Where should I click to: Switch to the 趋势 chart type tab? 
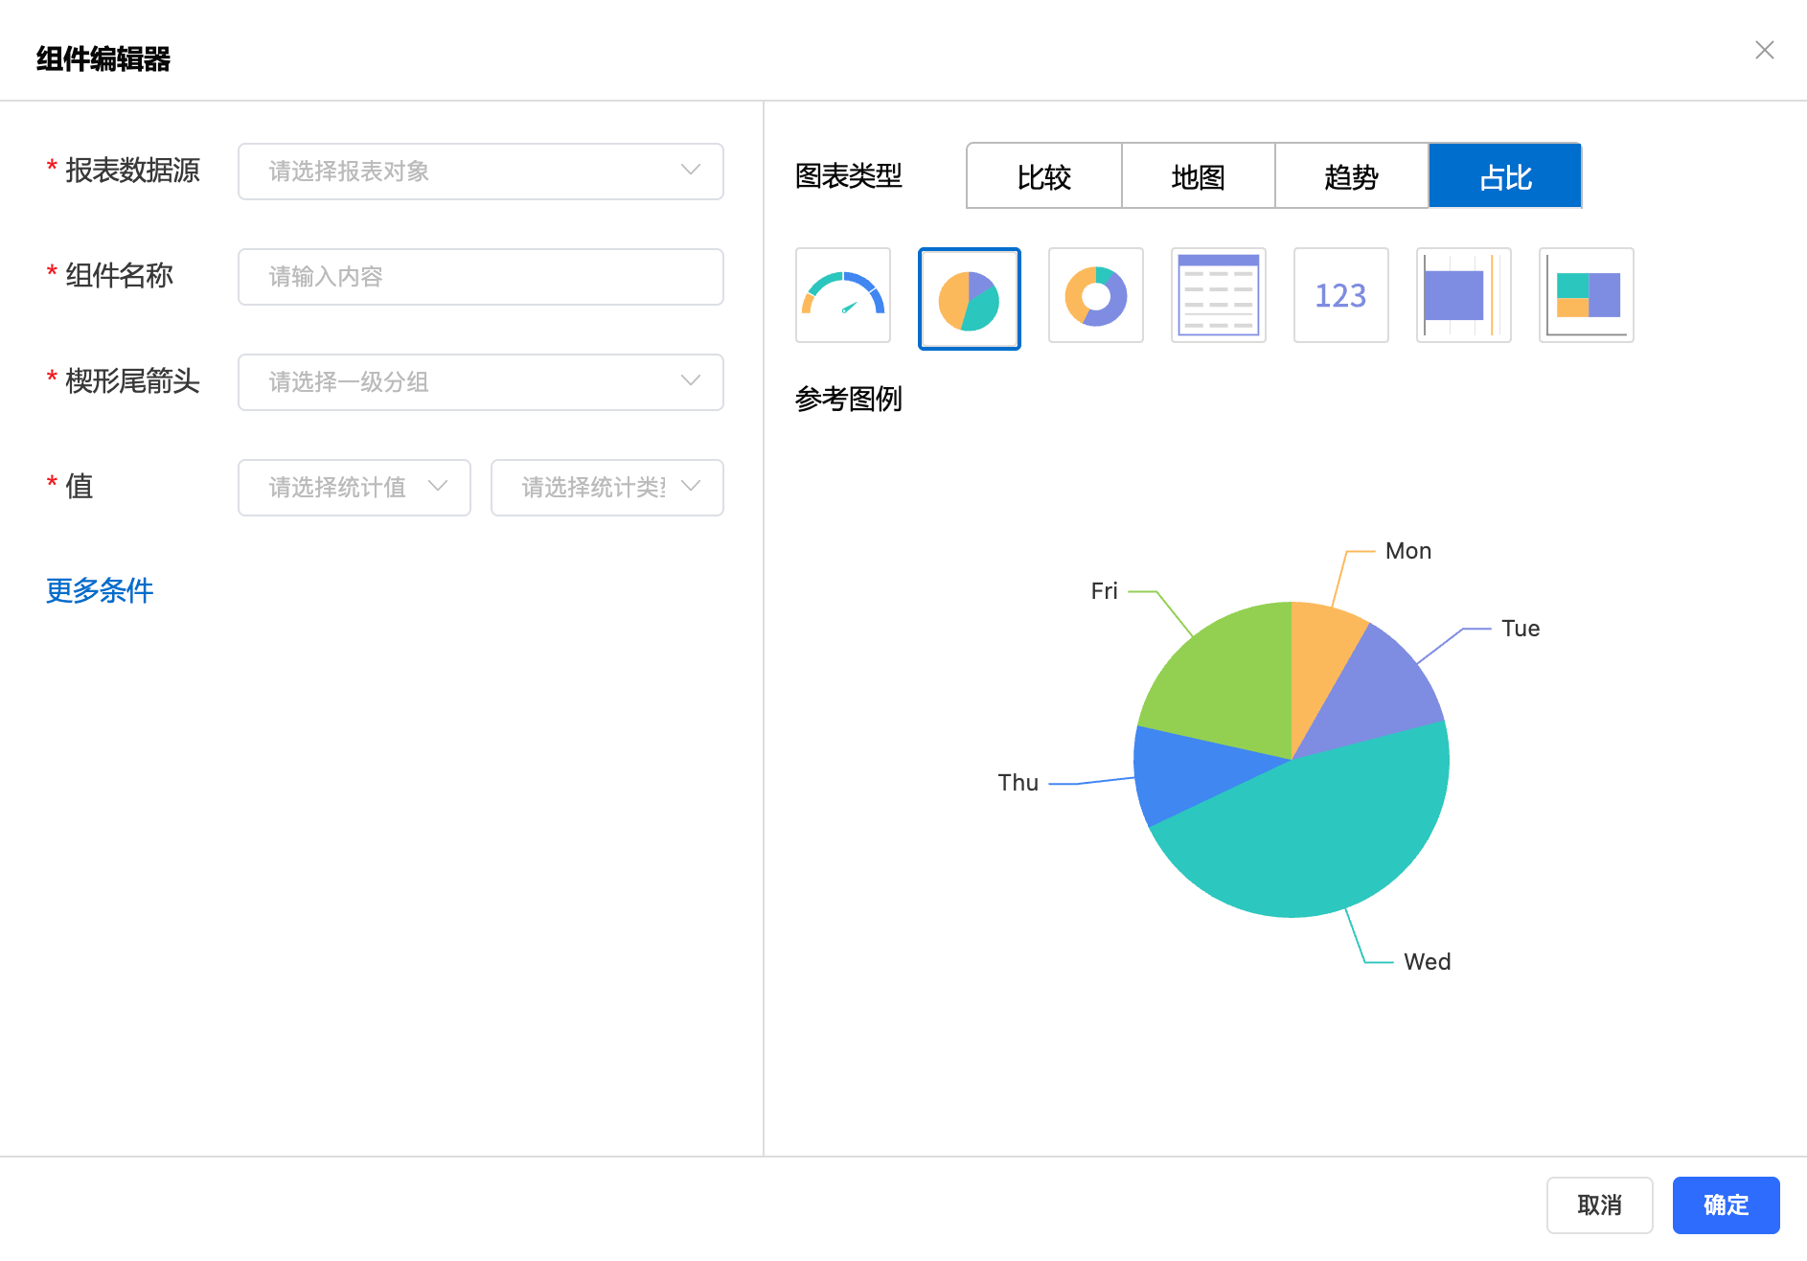pos(1351,176)
